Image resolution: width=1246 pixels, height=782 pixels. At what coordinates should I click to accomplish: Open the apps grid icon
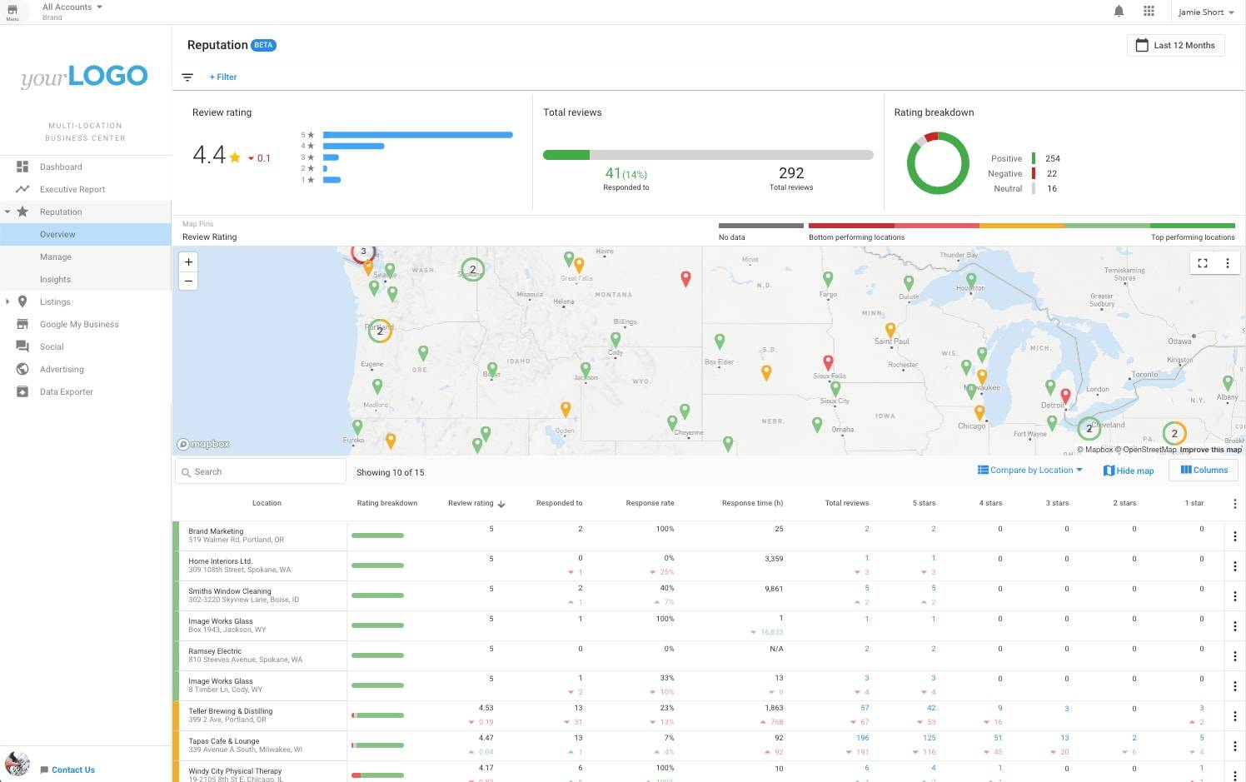click(x=1149, y=12)
